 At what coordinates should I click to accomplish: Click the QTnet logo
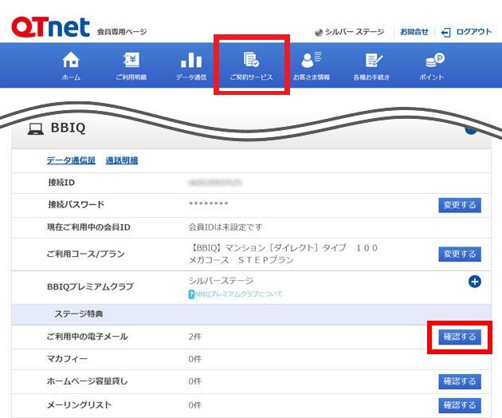pyautogui.click(x=51, y=29)
